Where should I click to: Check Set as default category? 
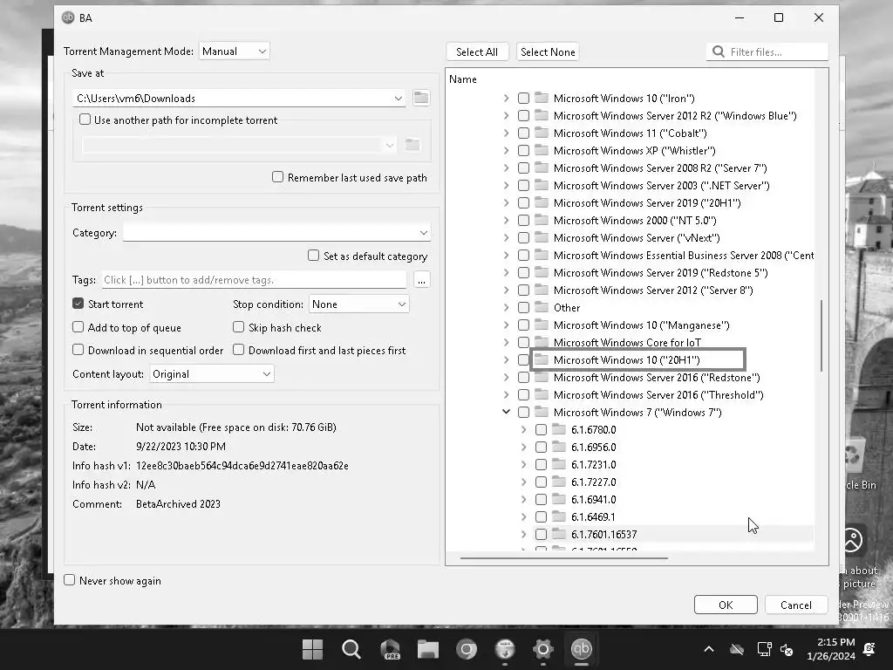313,256
